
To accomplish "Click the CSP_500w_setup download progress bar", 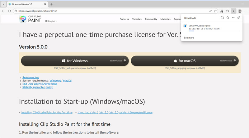I will pos(212,31).
